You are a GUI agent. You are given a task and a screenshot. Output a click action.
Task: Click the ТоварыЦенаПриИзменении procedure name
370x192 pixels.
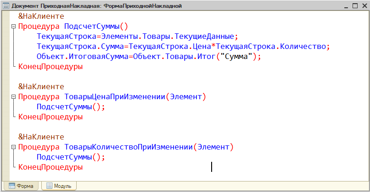click(x=115, y=96)
